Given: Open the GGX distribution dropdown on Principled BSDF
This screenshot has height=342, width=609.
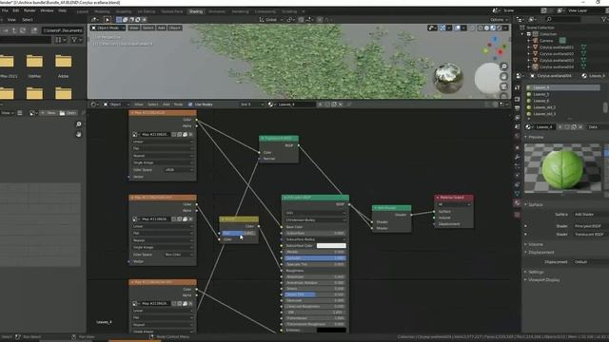Looking at the screenshot, I should tap(315, 213).
